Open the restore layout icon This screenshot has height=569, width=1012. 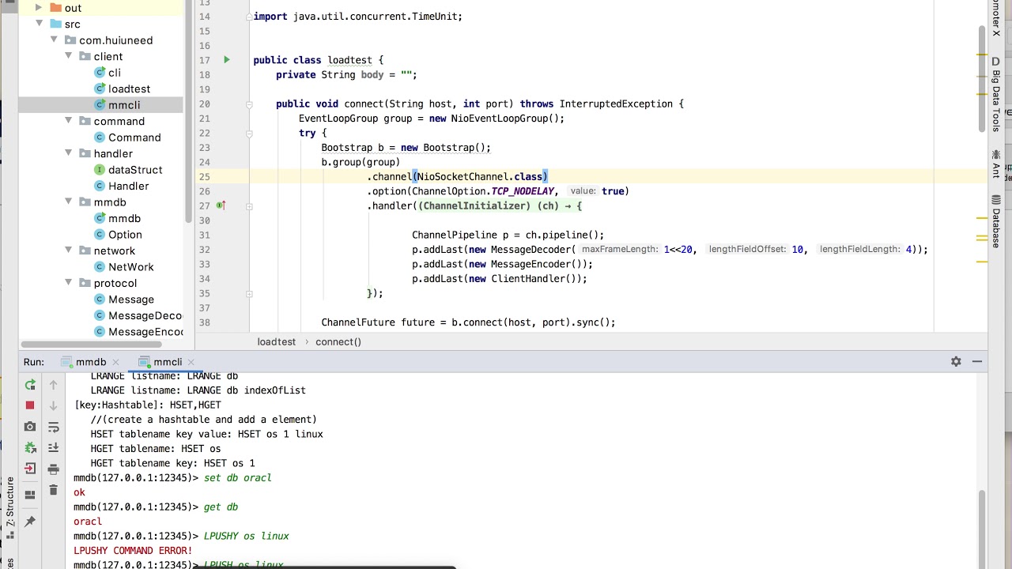30,495
